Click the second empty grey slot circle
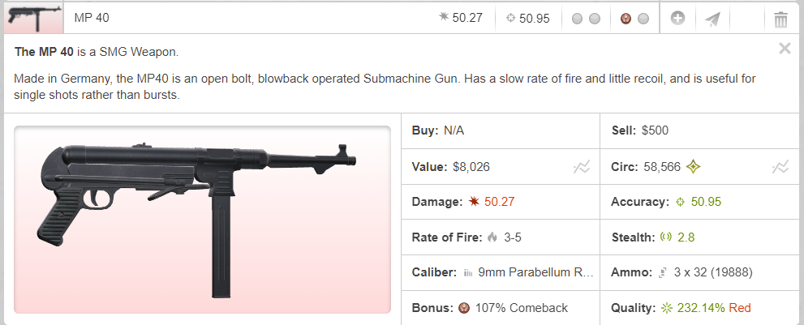804x325 pixels. point(595,19)
